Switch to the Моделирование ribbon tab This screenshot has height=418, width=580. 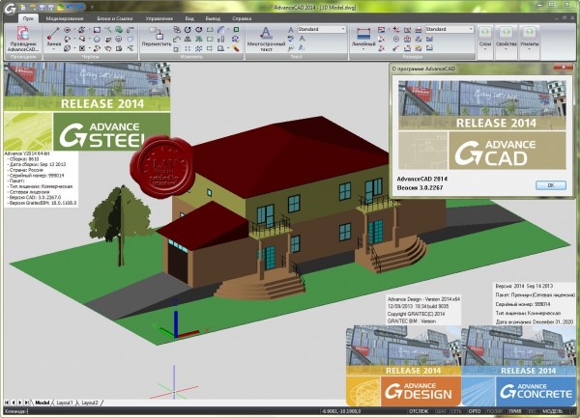click(65, 18)
